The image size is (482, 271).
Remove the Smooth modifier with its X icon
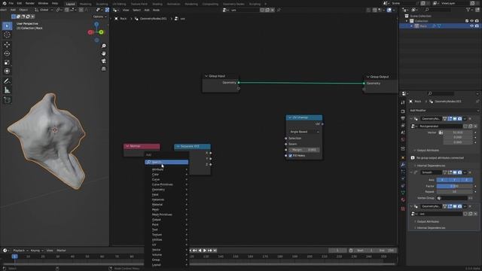pyautogui.click(x=470, y=172)
